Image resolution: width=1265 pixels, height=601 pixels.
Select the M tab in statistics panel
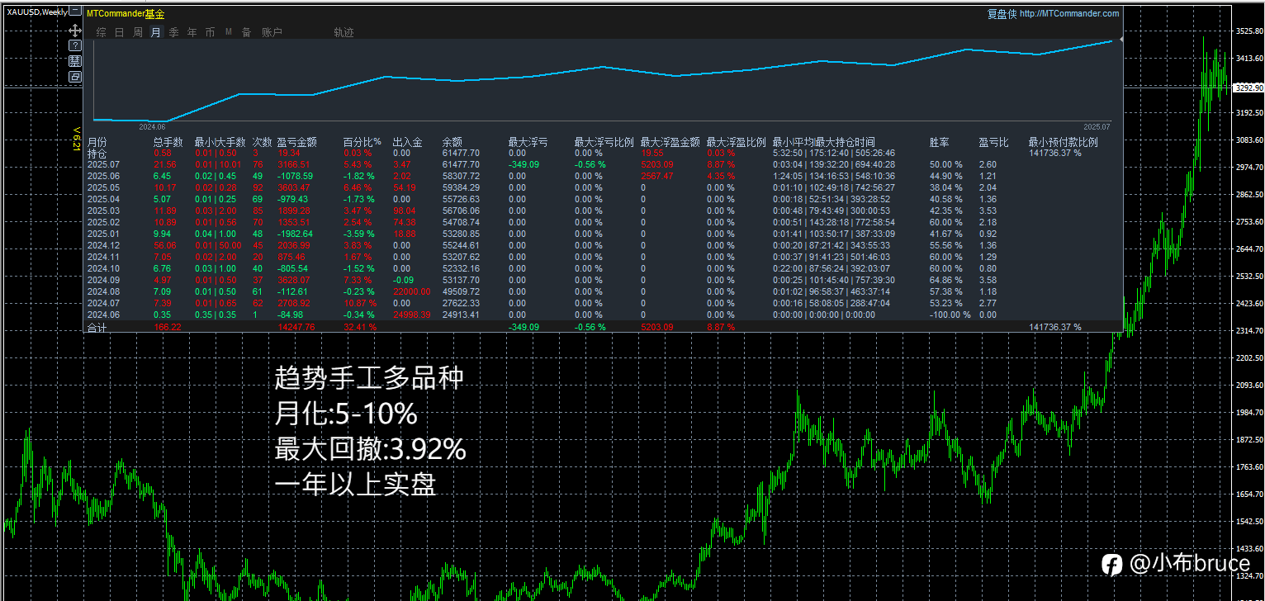click(x=228, y=32)
